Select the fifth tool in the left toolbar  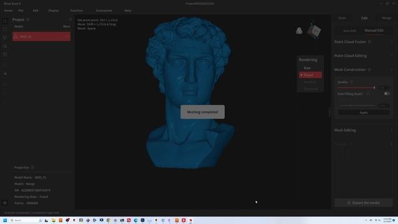pyautogui.click(x=4, y=54)
